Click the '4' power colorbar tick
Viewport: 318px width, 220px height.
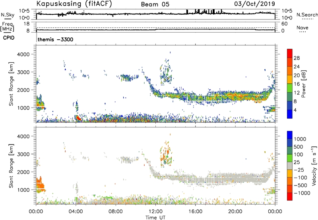(295, 110)
